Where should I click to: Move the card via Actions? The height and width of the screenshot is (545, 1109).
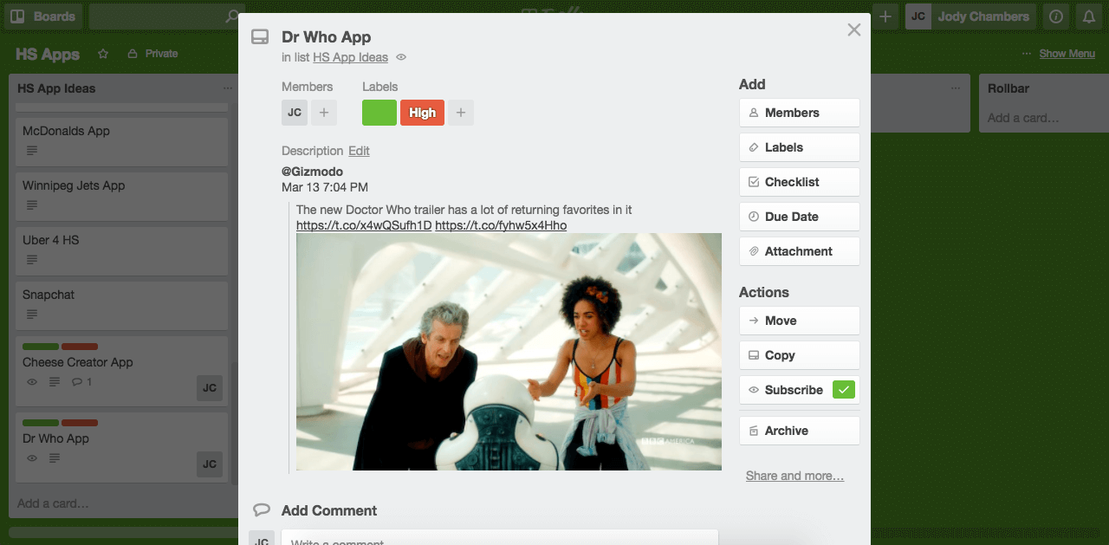coord(799,321)
